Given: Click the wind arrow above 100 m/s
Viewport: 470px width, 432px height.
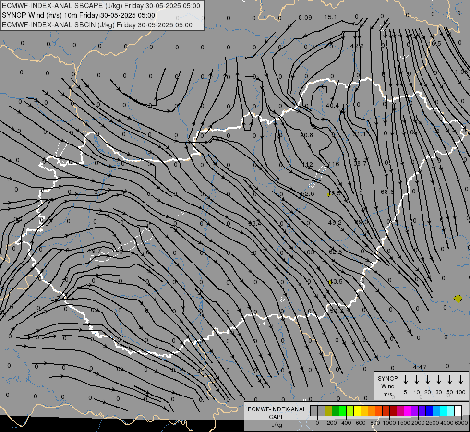Looking at the screenshot, I should [x=461, y=379].
